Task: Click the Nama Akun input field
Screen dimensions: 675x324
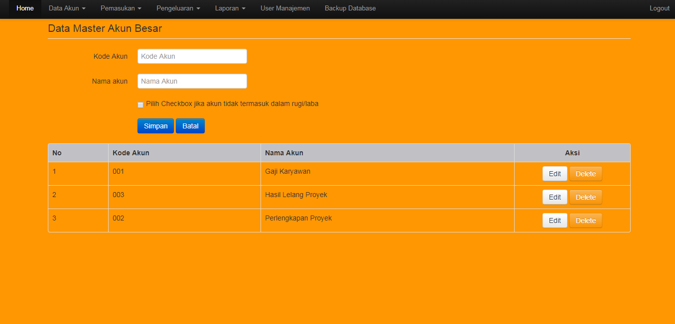Action: click(192, 81)
